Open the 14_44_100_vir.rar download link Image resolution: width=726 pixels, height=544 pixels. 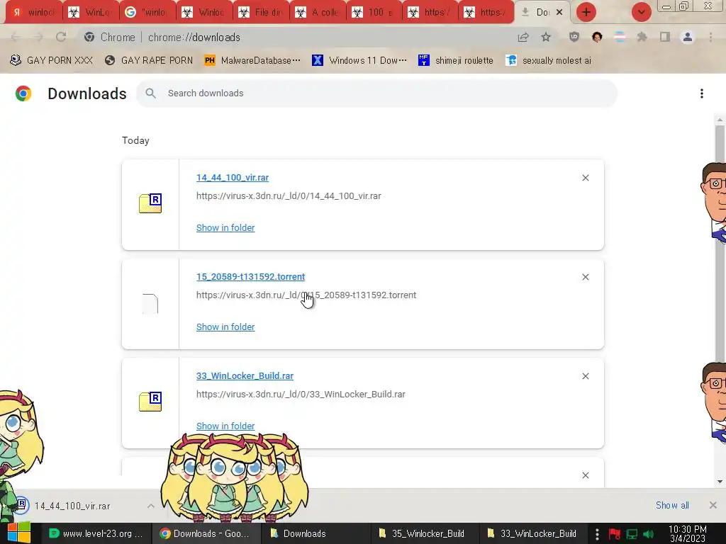pyautogui.click(x=233, y=178)
